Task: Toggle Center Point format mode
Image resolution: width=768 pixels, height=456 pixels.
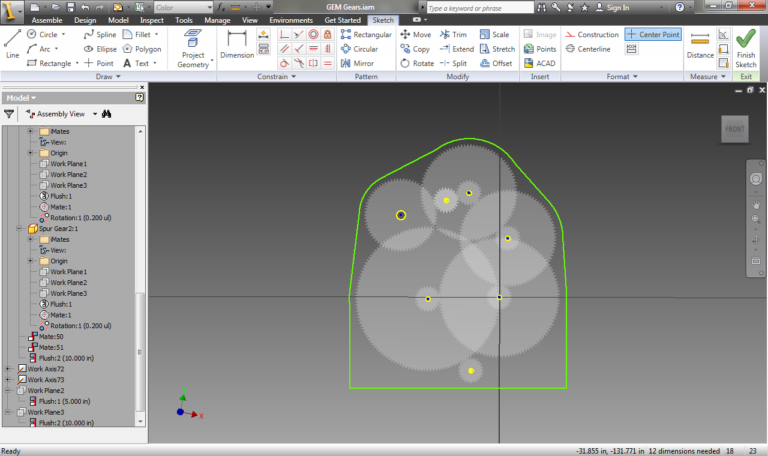Action: pos(653,34)
